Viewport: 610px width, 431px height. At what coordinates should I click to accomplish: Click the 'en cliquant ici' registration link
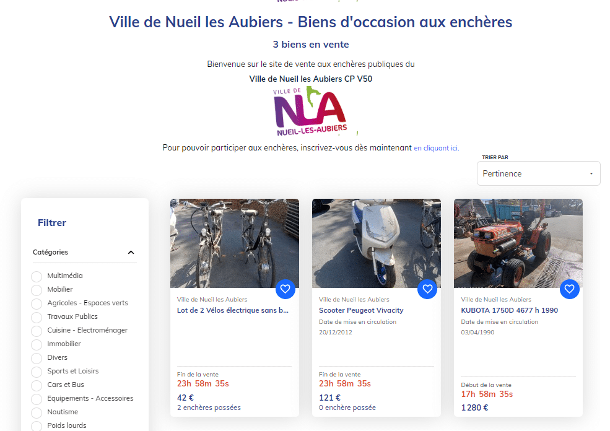437,148
